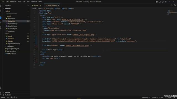This screenshot has height=99, width=177.
Task: Open the Help menu
Action: [x=40, y=2]
